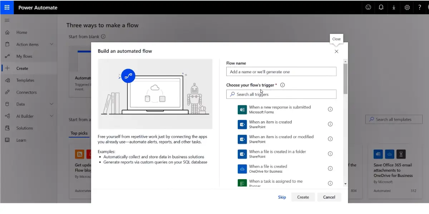The width and height of the screenshot is (429, 214).
Task: Click the Flow name input field
Action: 281,72
